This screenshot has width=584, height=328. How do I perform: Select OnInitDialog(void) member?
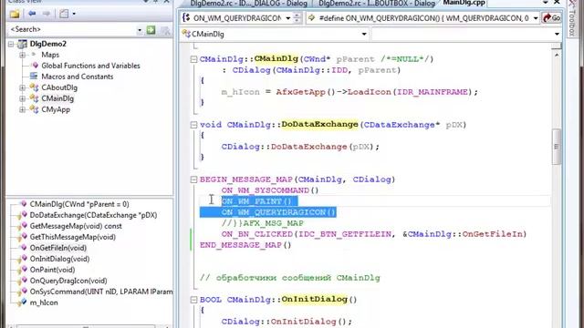(59, 259)
